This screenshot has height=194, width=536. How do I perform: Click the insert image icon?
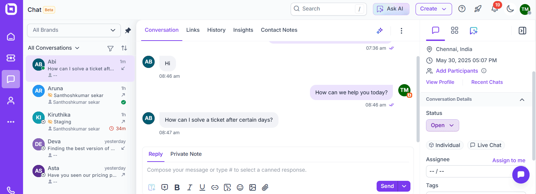coord(252,187)
